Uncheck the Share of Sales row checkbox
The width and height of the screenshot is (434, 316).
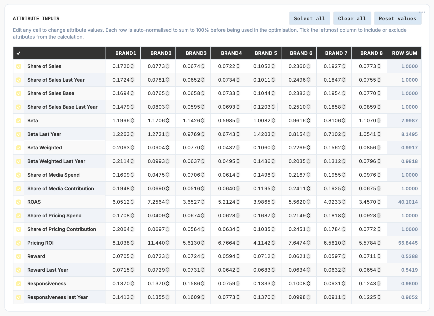tap(19, 66)
